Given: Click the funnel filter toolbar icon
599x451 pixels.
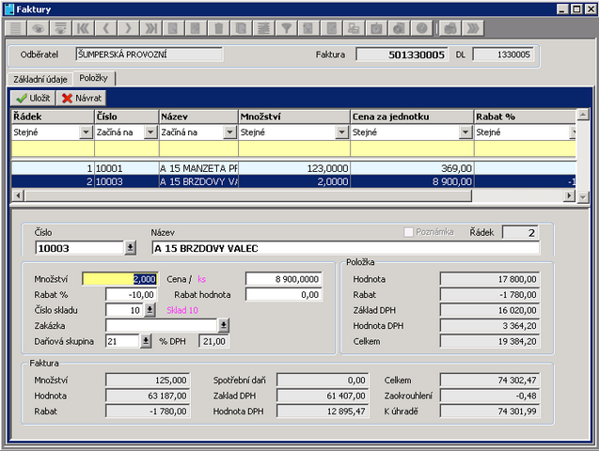Looking at the screenshot, I should (x=287, y=28).
